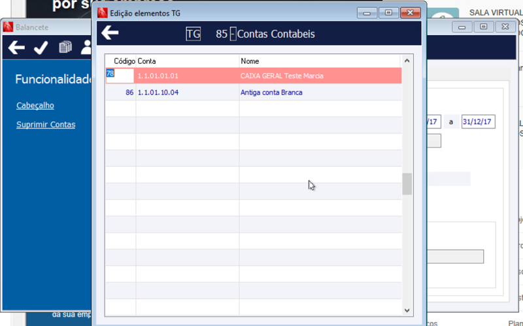Select CAIXA GERAL Teste Marcia name cell

tap(320, 76)
